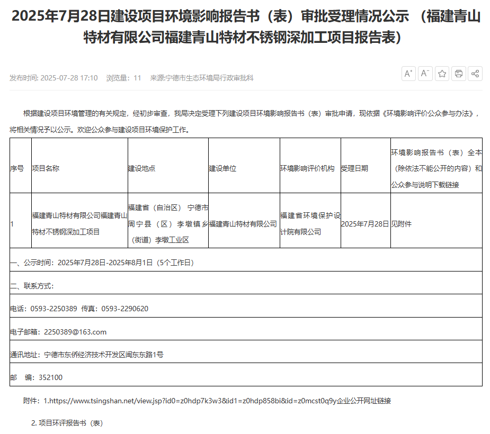Click source 宁德市生态环境局行政审批科

point(202,78)
